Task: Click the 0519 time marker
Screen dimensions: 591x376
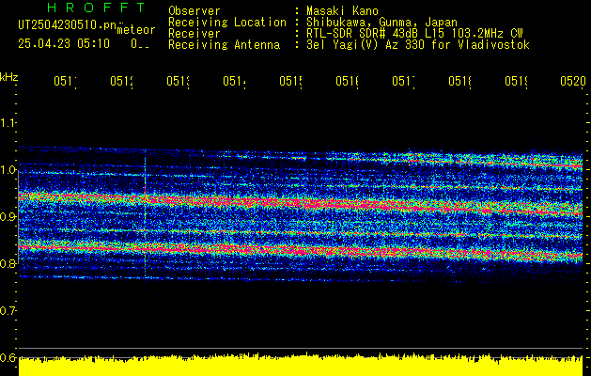Action: click(517, 81)
